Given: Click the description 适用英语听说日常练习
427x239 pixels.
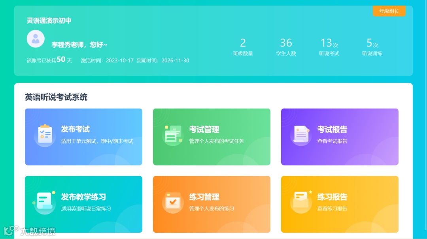Looking at the screenshot, I should 86,209.
